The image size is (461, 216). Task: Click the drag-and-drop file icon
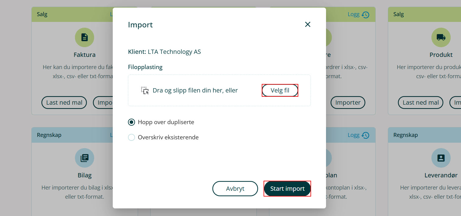click(x=145, y=90)
